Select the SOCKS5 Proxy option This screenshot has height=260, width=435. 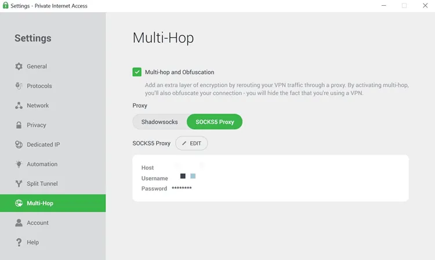click(x=214, y=122)
